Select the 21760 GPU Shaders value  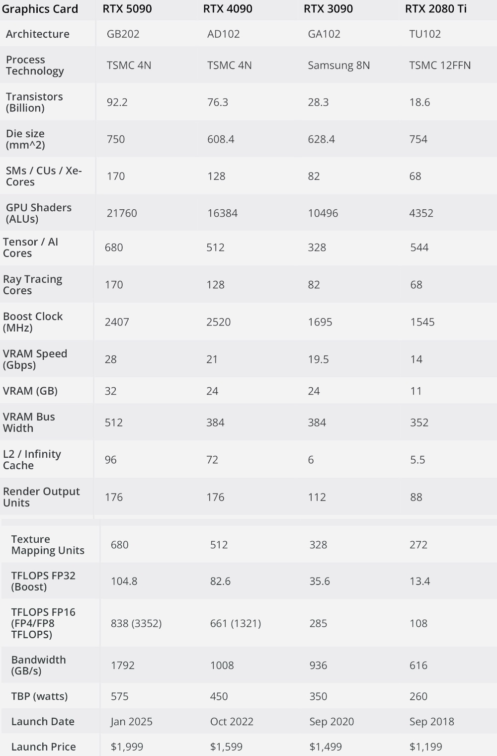point(122,213)
